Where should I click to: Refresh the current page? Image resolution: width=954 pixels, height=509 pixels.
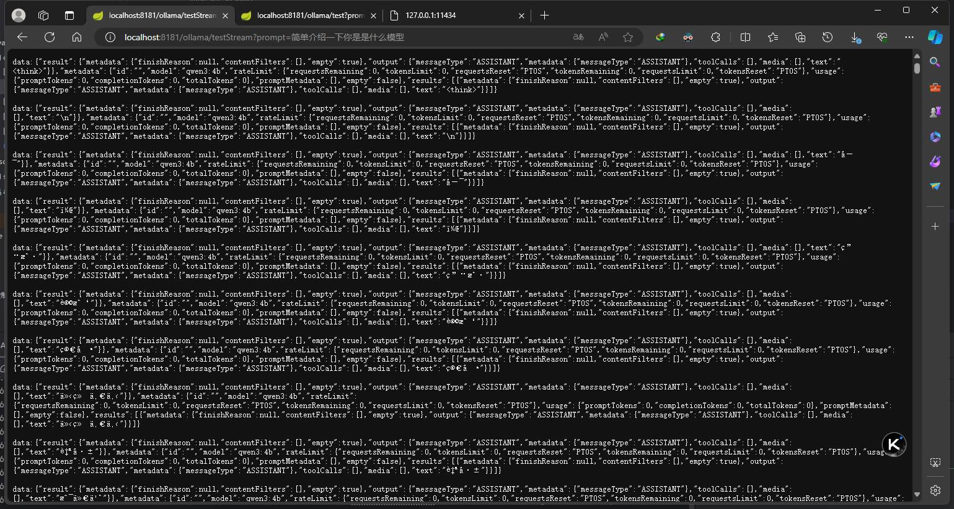point(50,37)
